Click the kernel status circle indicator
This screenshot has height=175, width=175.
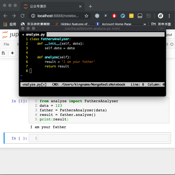(x=172, y=44)
